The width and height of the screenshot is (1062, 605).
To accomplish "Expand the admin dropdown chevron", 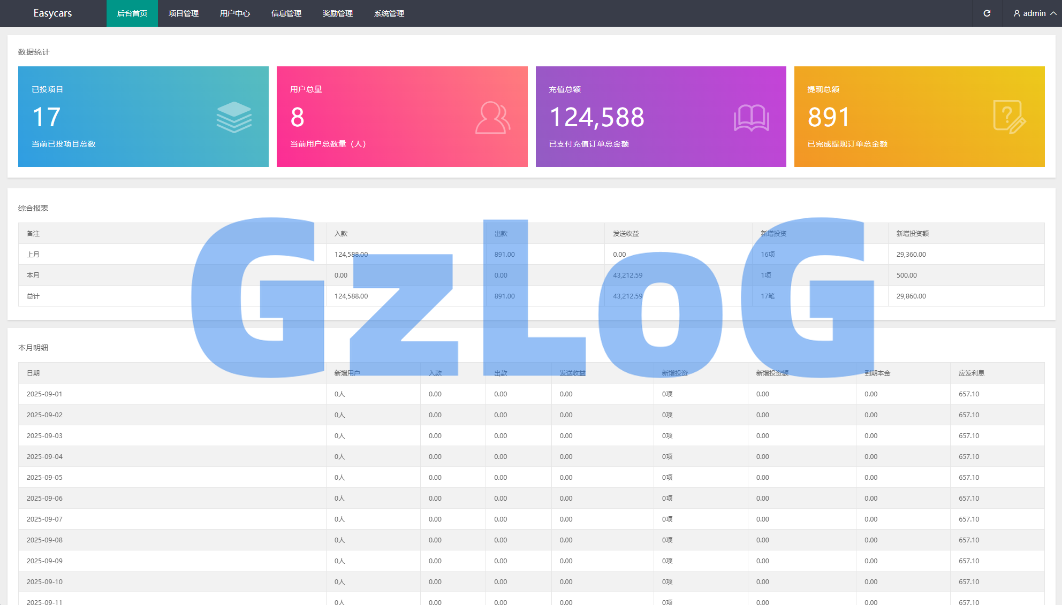I will (1053, 13).
